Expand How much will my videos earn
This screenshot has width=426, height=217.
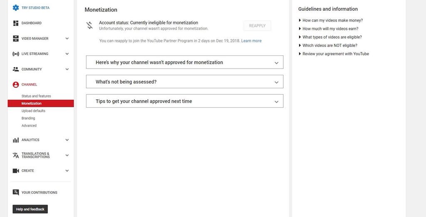pos(329,29)
